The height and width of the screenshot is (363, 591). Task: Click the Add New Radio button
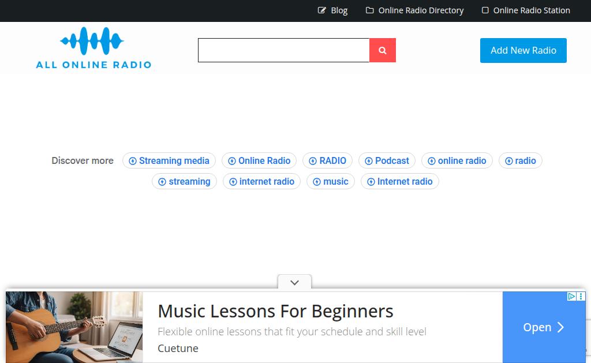[x=523, y=51]
